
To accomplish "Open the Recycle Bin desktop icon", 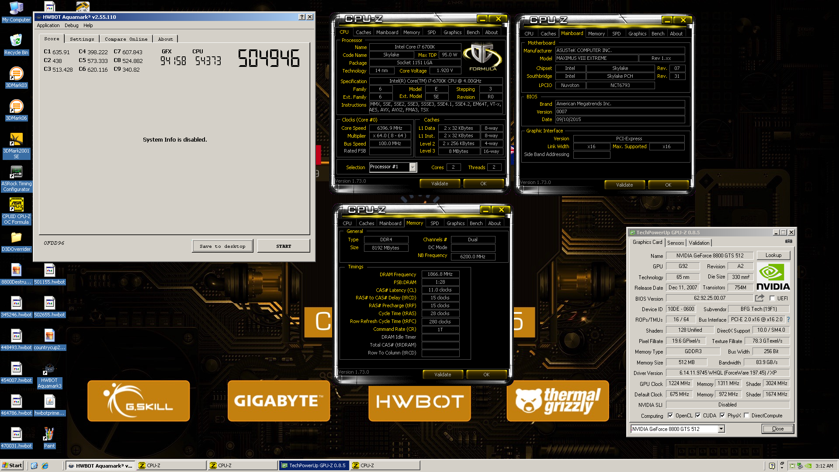I will 16,44.
